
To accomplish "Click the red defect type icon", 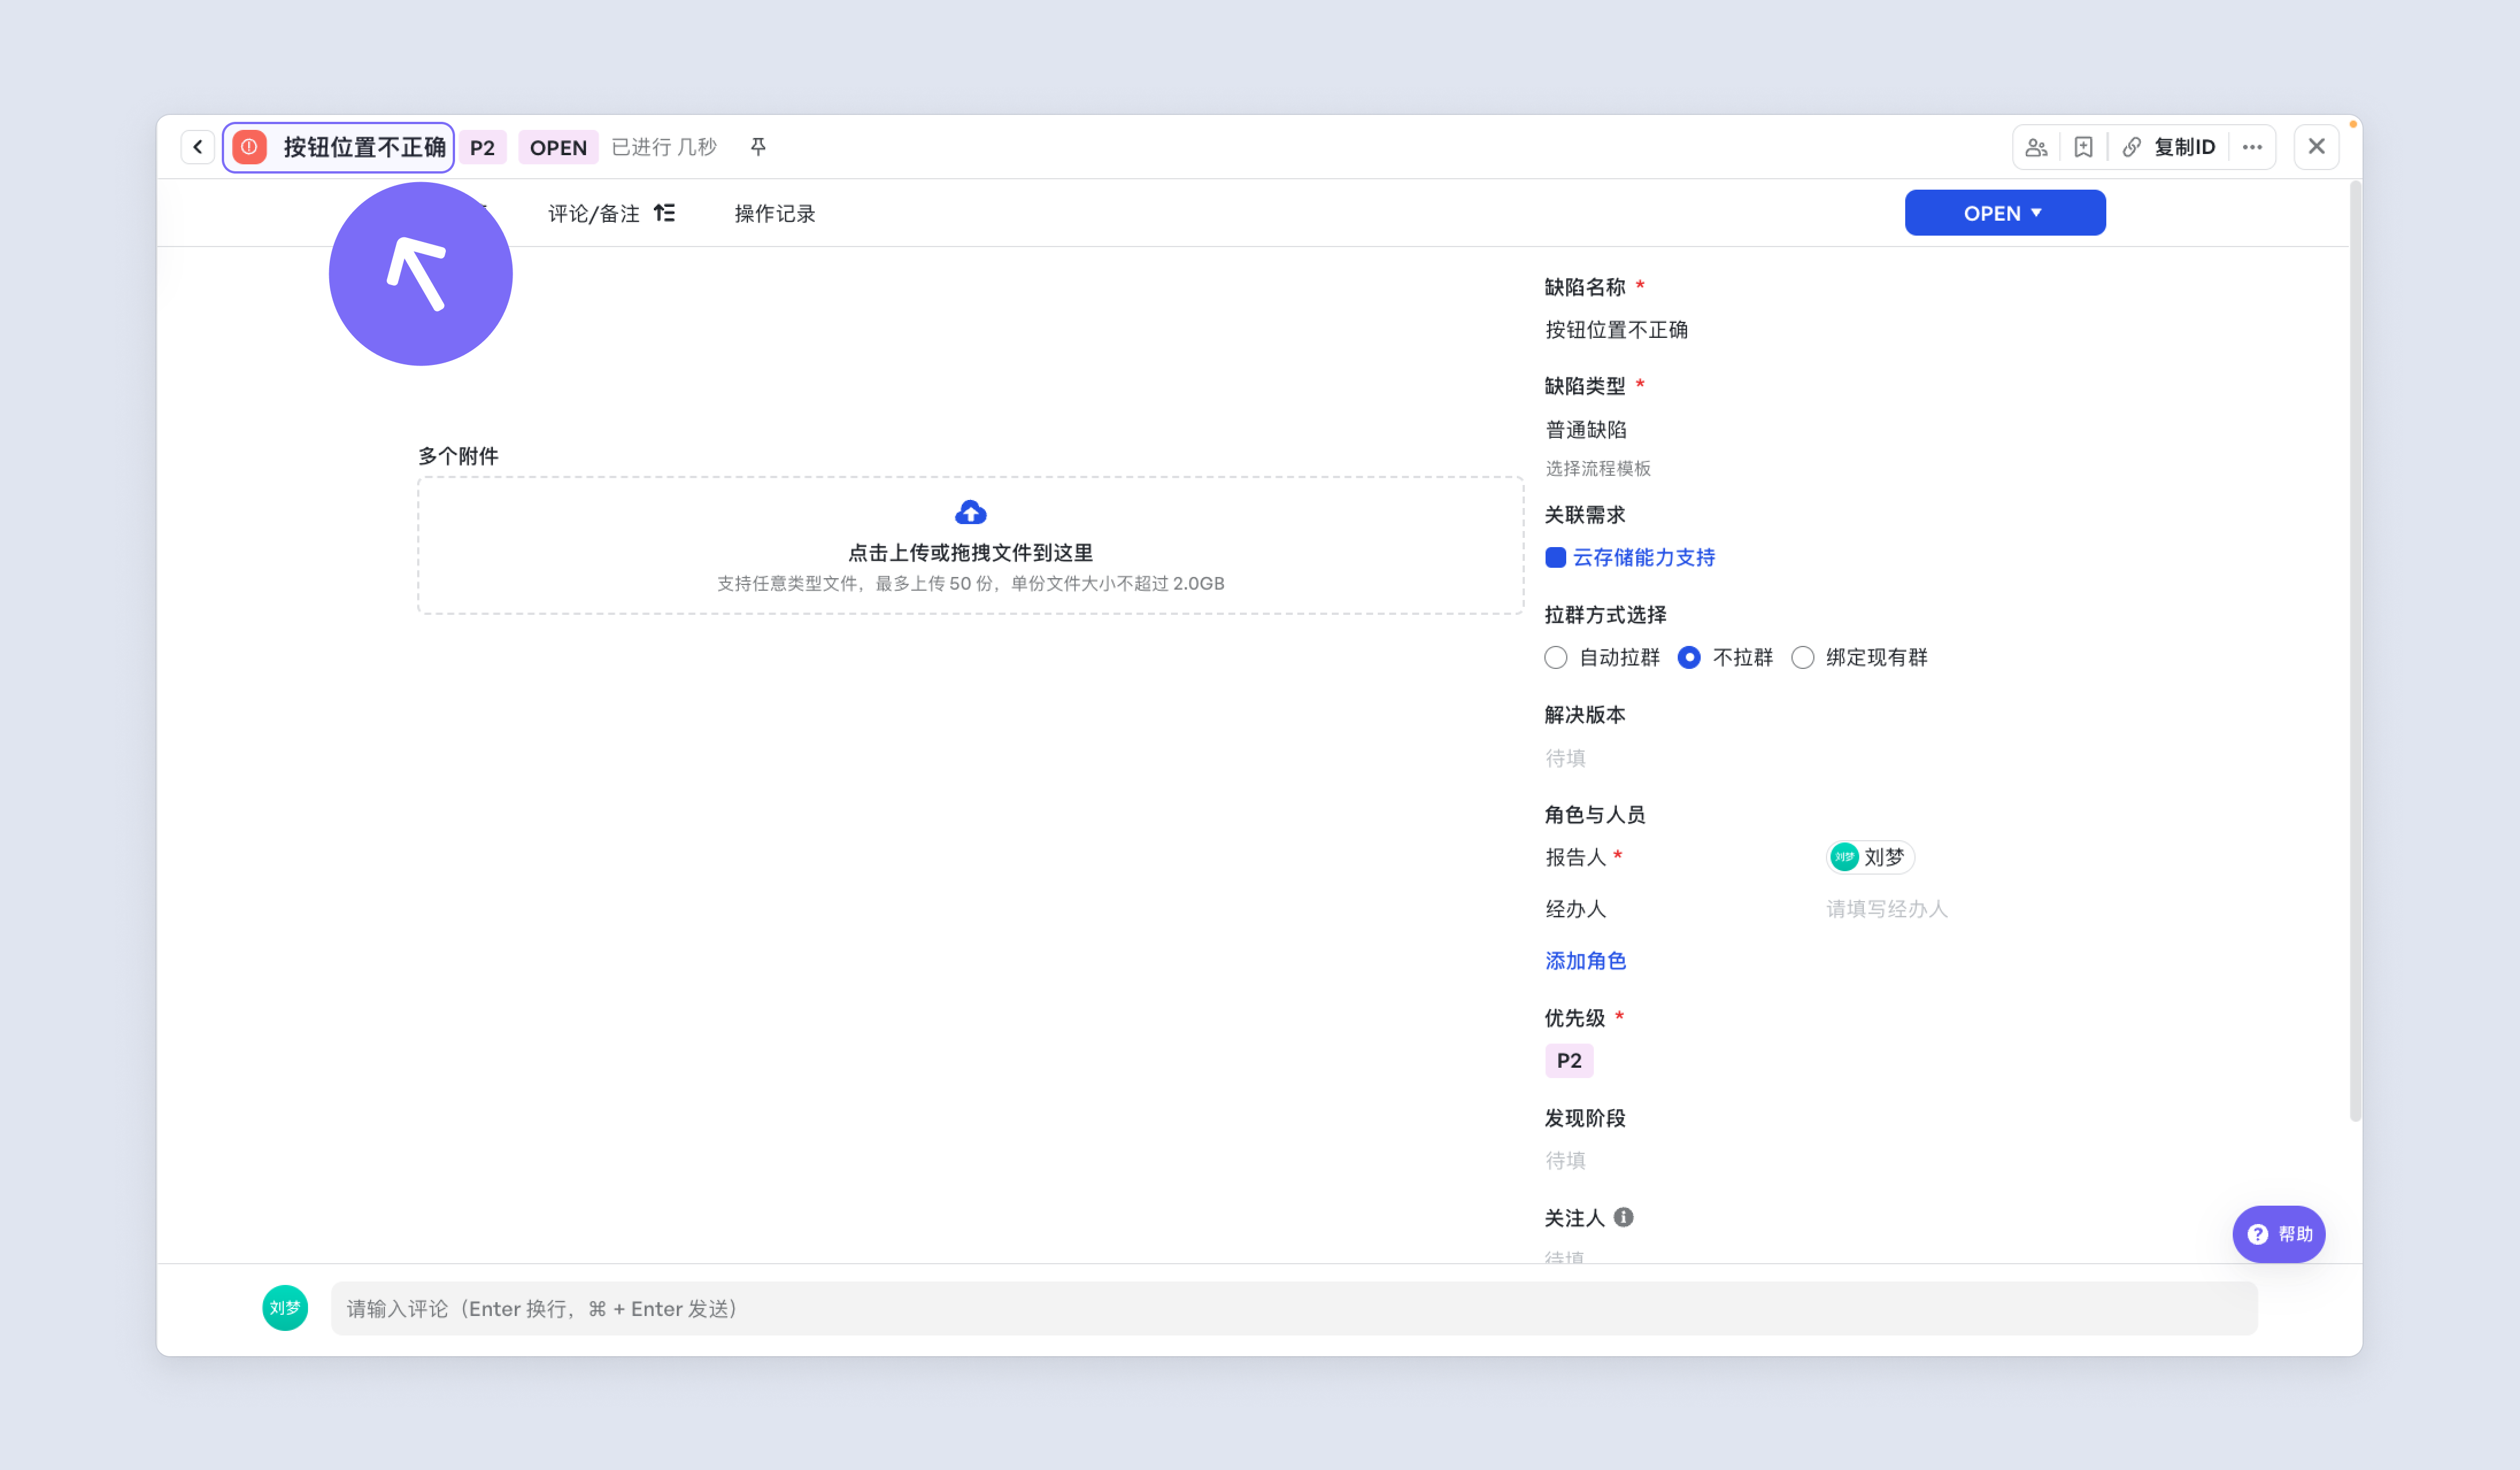I will [x=249, y=147].
